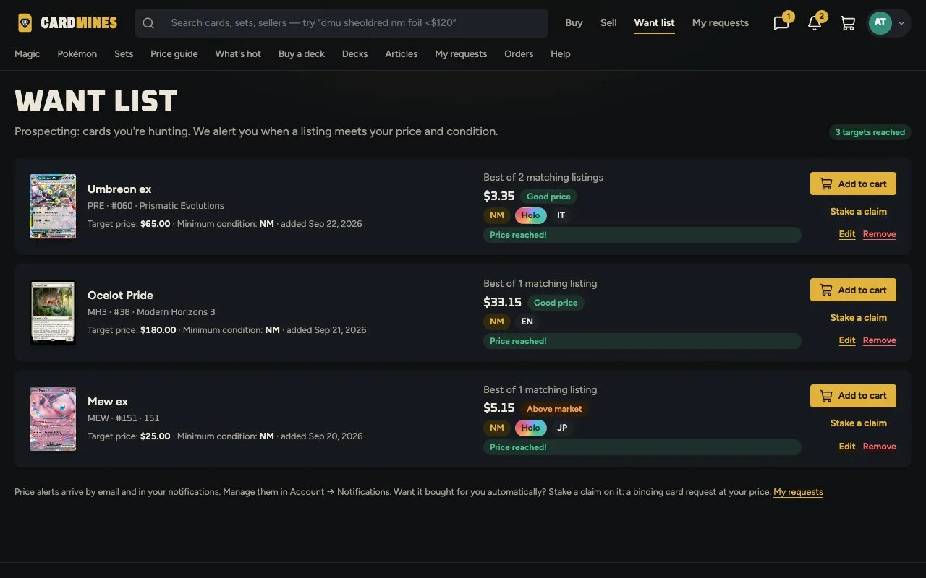Screen dimensions: 926x578
Task: Open the notifications bell icon
Action: coord(815,23)
